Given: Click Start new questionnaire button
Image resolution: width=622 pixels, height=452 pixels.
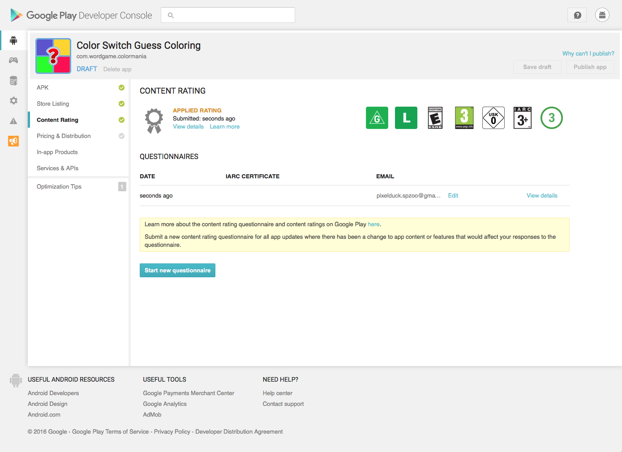Looking at the screenshot, I should [x=177, y=271].
